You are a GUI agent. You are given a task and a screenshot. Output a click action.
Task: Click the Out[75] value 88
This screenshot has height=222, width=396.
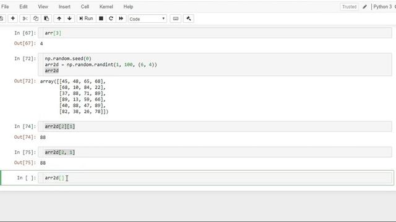[43, 163]
